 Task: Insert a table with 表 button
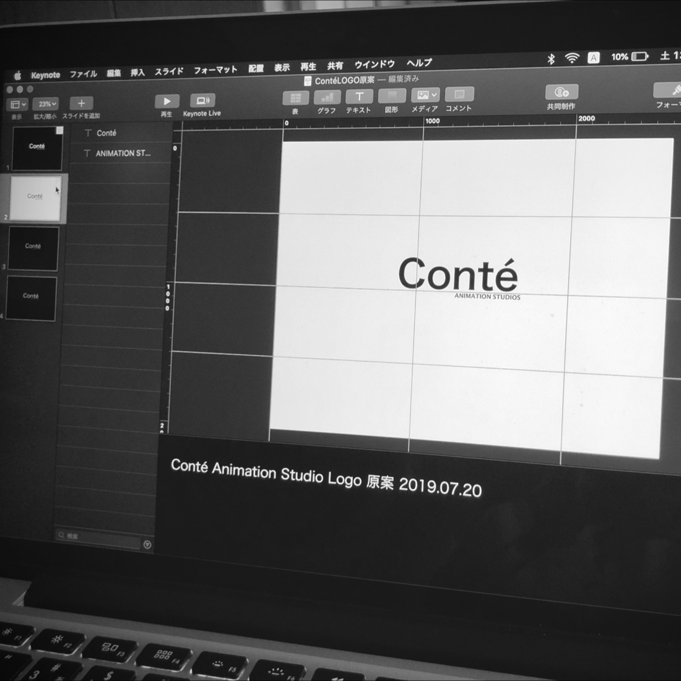tap(296, 98)
